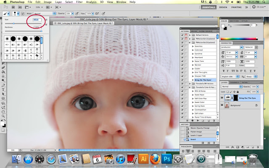
Task: Open the Layer menu
Action: click(x=58, y=2)
